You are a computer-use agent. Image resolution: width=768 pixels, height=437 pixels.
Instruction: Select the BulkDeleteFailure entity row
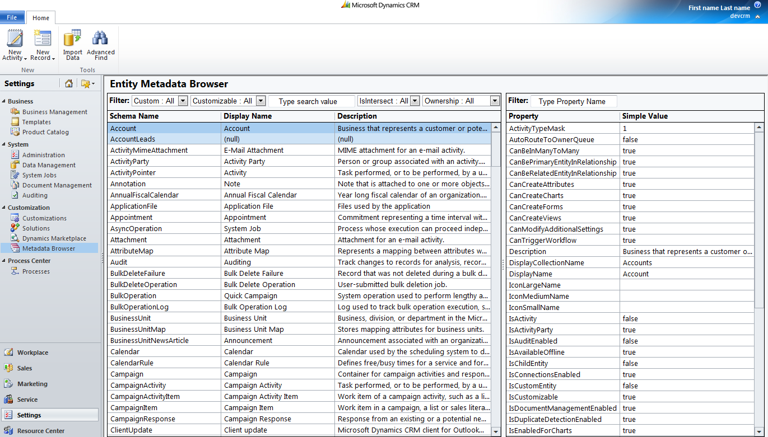(299, 274)
